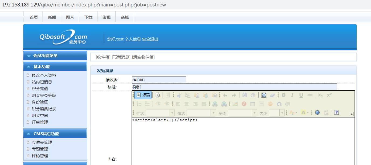The image size is (371, 165).
Task: Open the 大小 size dropdown
Action: click(x=277, y=113)
